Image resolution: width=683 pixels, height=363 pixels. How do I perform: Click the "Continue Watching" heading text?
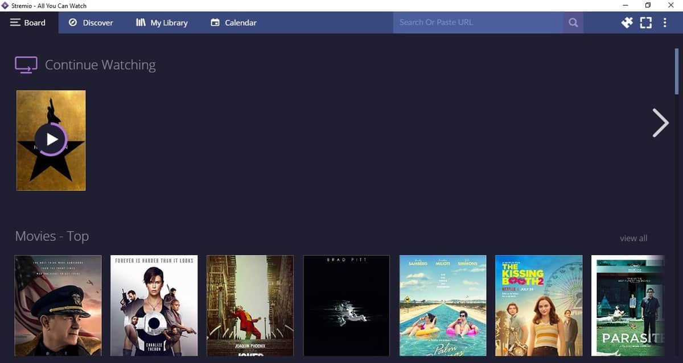[x=100, y=65]
